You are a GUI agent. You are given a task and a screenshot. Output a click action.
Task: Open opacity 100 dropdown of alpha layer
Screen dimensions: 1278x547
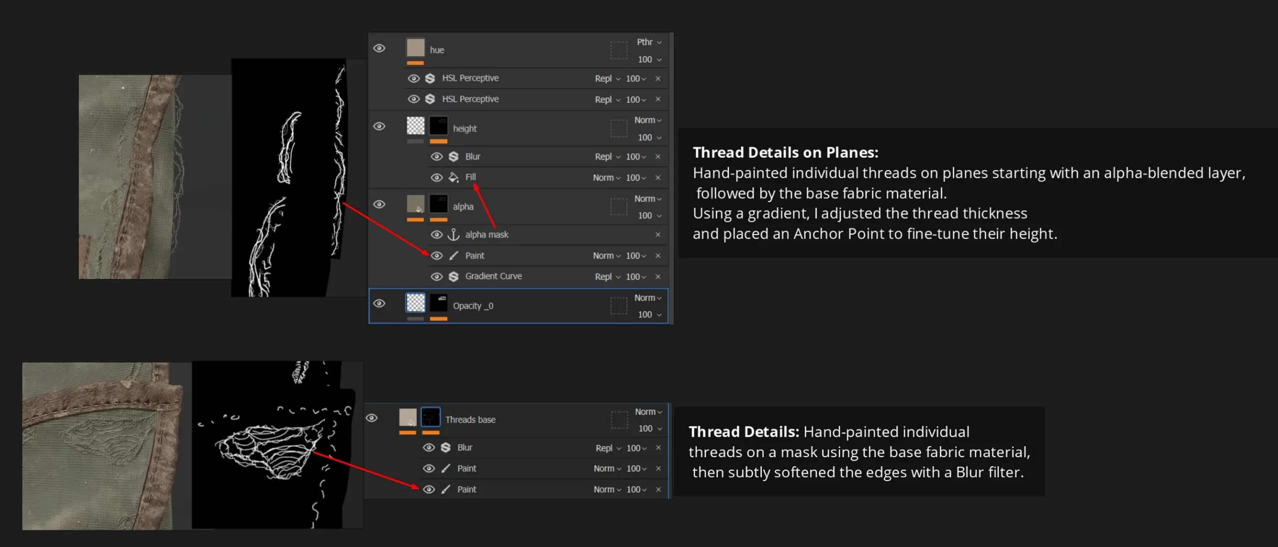649,216
